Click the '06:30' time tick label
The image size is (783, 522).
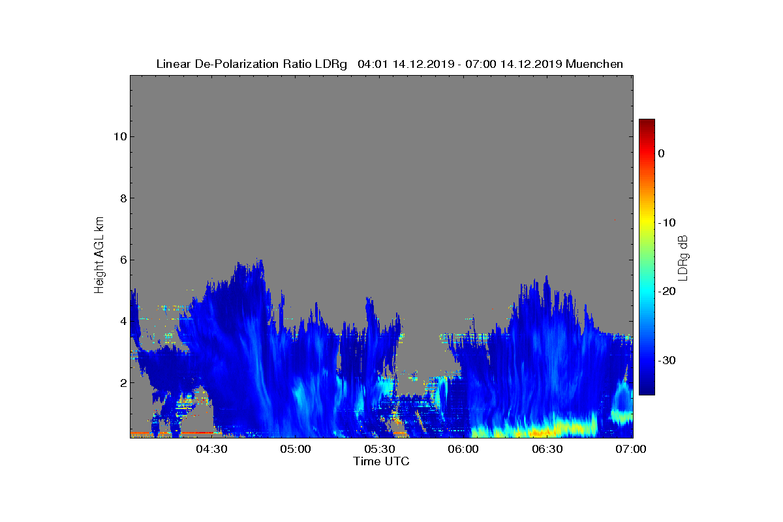pyautogui.click(x=547, y=450)
